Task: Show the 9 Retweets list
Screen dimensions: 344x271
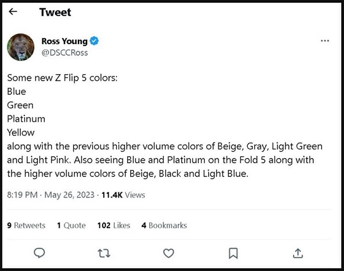Action: [26, 225]
